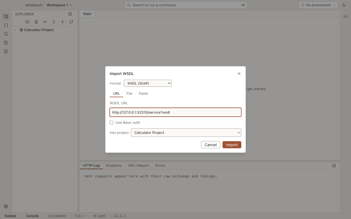Click the Import button

(232, 145)
